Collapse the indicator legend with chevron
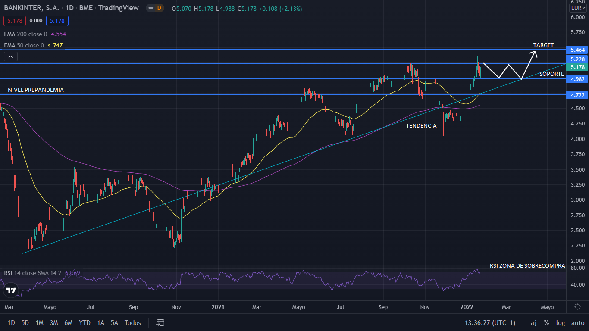This screenshot has width=589, height=331. 11,56
